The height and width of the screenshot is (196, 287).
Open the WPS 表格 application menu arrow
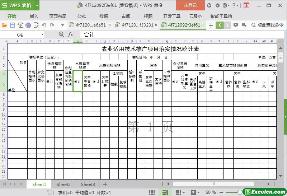(x=37, y=5)
